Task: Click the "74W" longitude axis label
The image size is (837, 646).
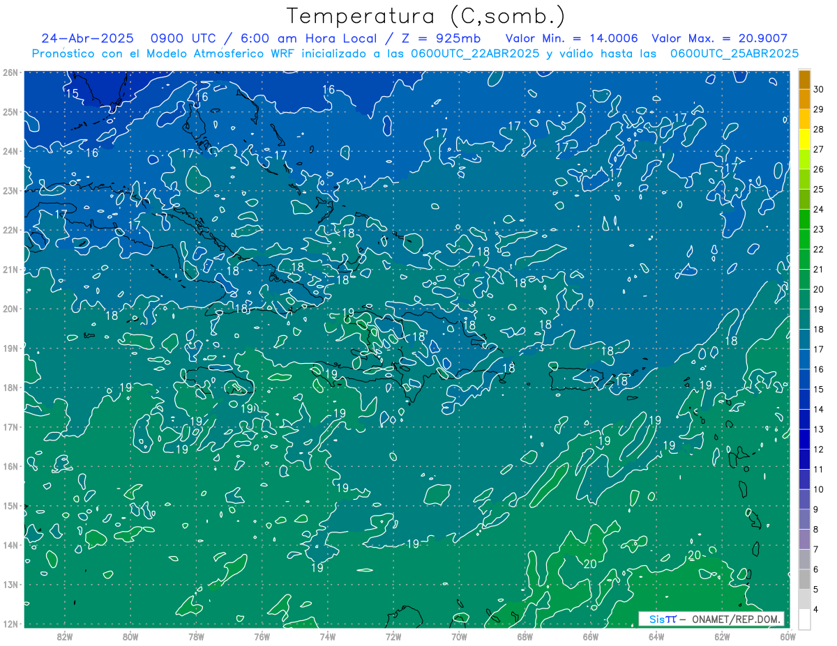Action: click(327, 636)
